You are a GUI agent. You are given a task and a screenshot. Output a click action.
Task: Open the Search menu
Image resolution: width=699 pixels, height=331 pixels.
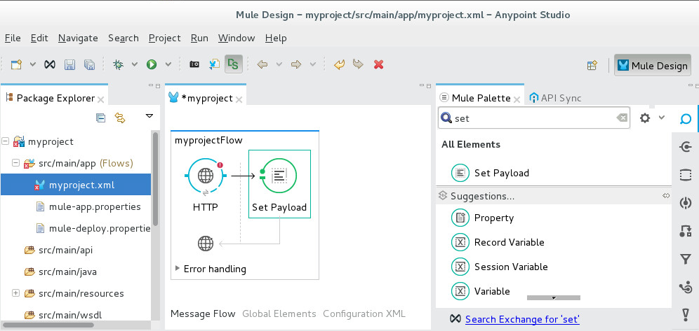124,38
